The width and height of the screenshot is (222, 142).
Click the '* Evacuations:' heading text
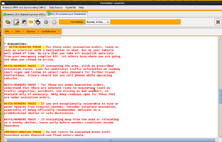(16, 44)
